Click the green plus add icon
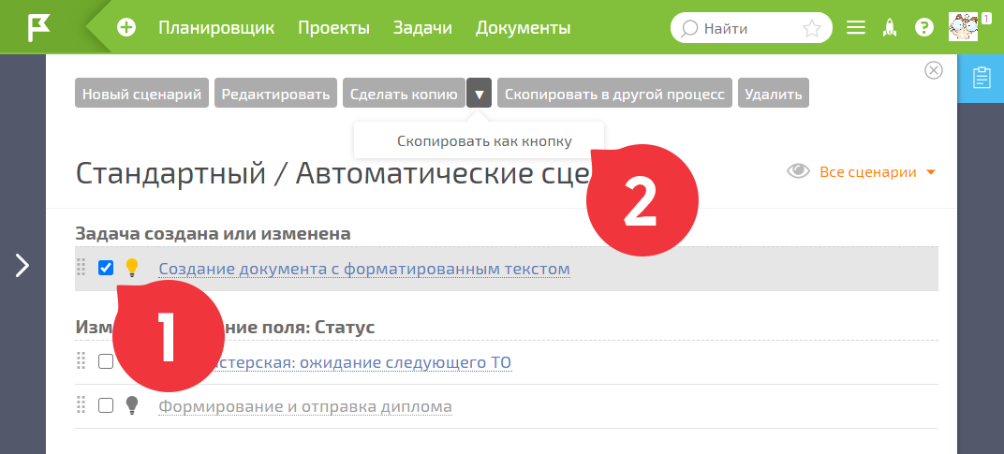 click(x=126, y=27)
